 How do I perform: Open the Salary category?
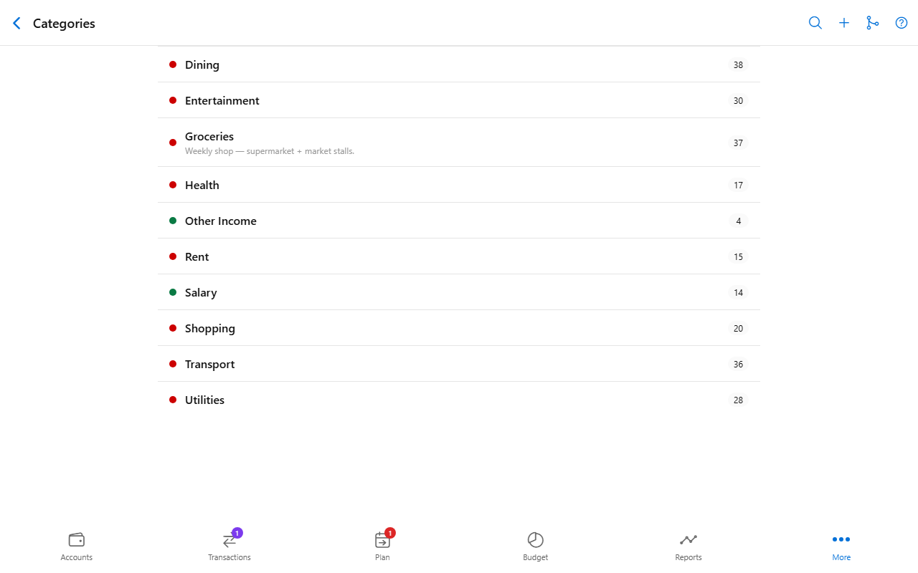(x=459, y=292)
